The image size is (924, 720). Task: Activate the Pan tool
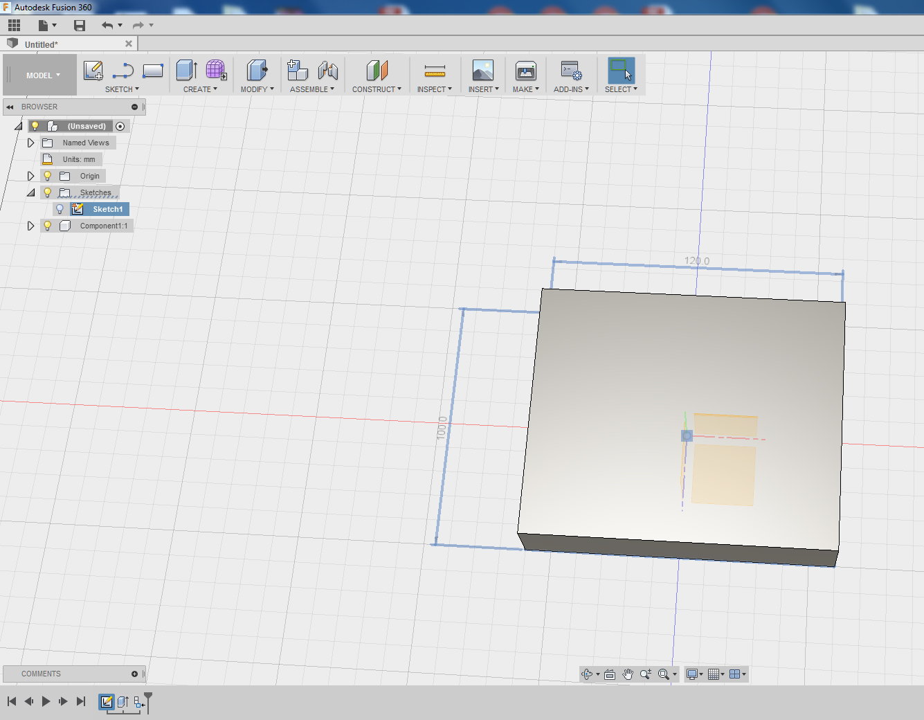coord(627,674)
